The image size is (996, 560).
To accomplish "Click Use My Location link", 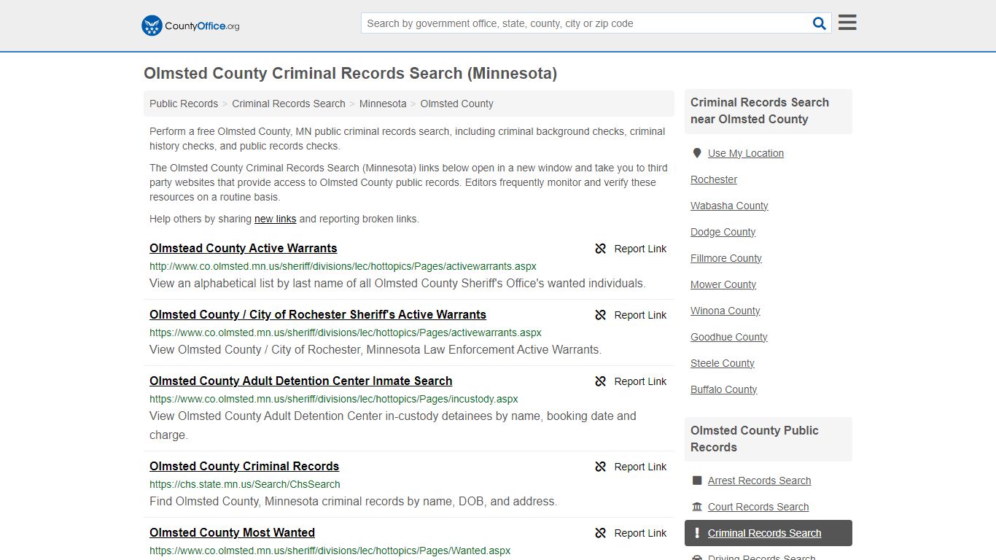I will (746, 153).
